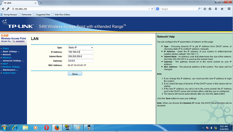The height and width of the screenshot is (132, 233).
Task: Open the media player taskbar icon
Action: [35, 128]
